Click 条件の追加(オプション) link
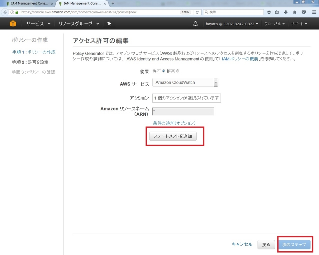The height and width of the screenshot is (255, 319). 174,123
